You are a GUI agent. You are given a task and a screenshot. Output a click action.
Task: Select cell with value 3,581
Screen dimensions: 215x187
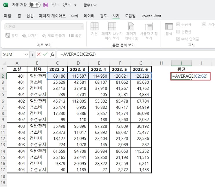[x=120, y=94]
